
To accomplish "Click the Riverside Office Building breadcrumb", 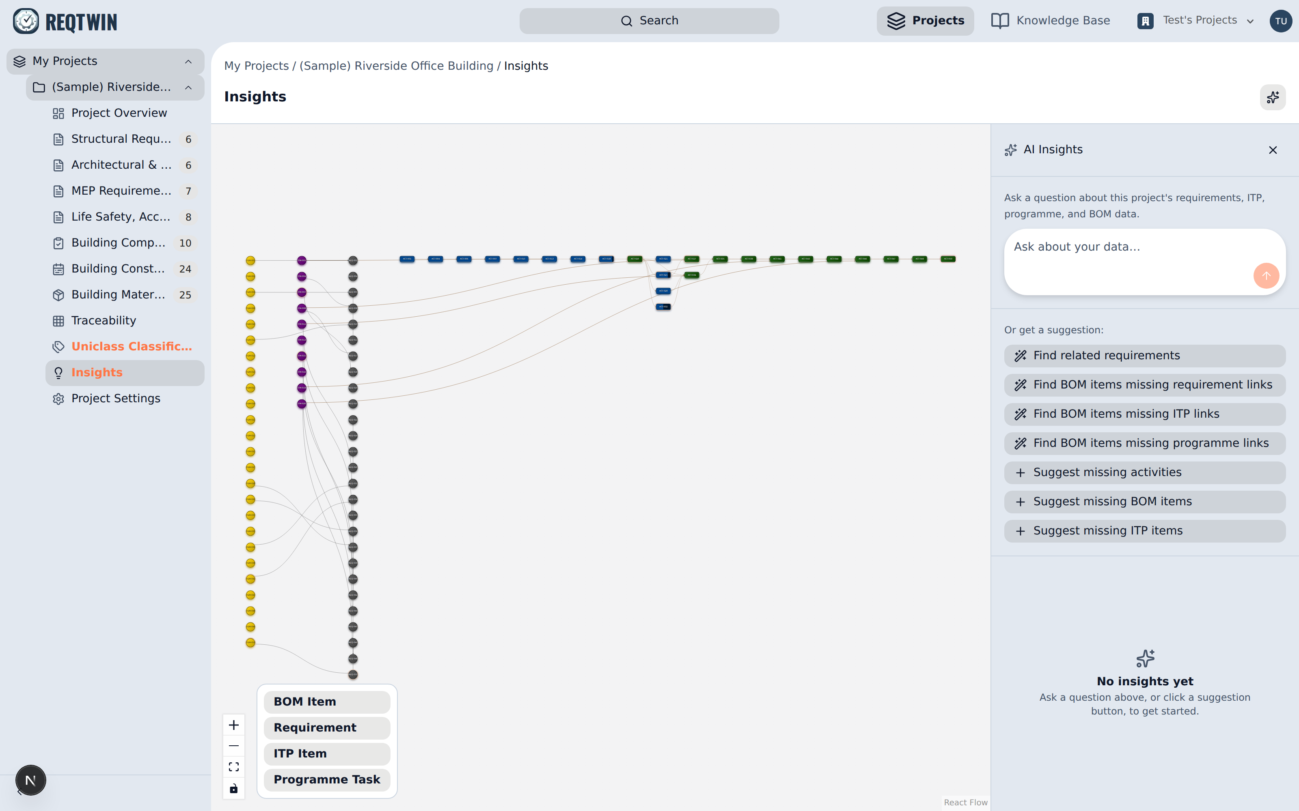I will coord(396,66).
